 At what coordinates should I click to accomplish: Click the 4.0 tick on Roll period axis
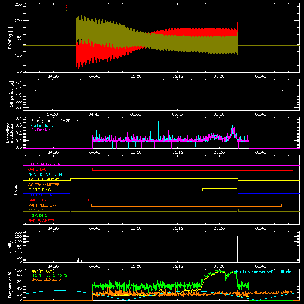click(19, 95)
